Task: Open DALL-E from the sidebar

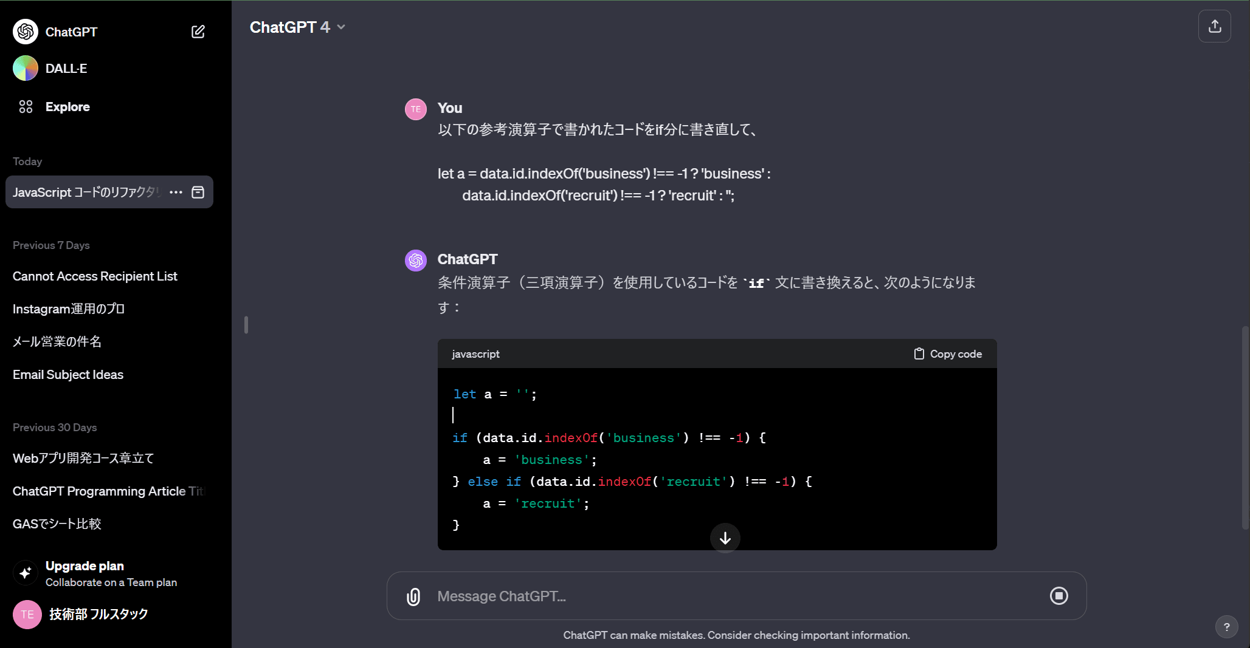Action: 66,69
